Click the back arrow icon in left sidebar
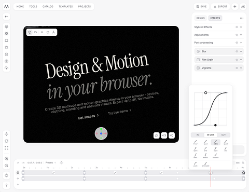249x192 pixels. point(7,17)
